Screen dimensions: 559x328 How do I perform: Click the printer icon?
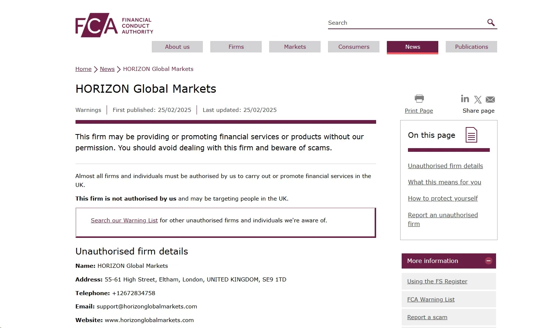coord(419,99)
